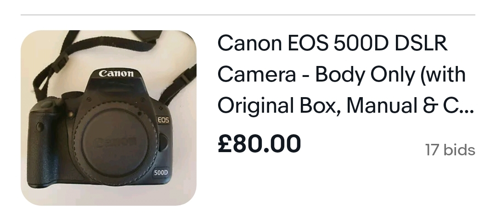Screen dimensions: 496x219
Task: Click the word "Canon" in the listing title
Action: click(x=249, y=43)
